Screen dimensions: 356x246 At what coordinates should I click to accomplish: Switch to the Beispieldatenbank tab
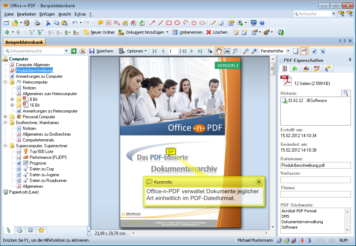[x=24, y=42]
